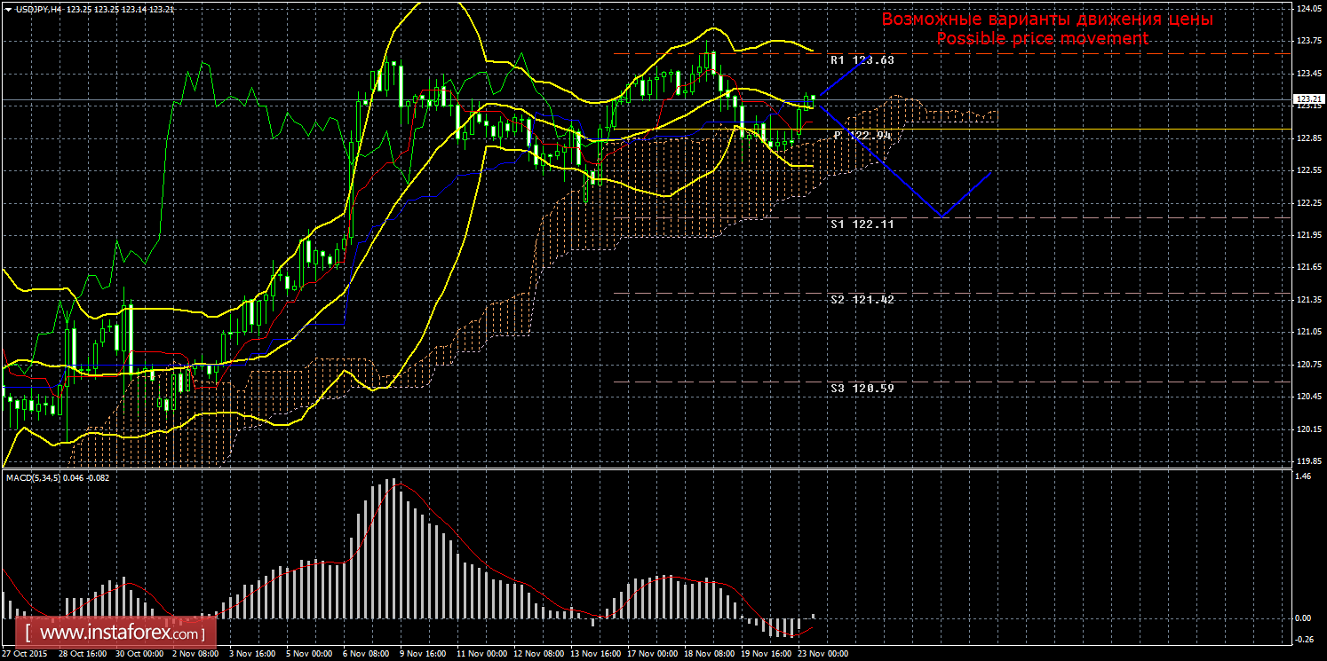Click the R1 123.63 resistance level label

point(862,61)
